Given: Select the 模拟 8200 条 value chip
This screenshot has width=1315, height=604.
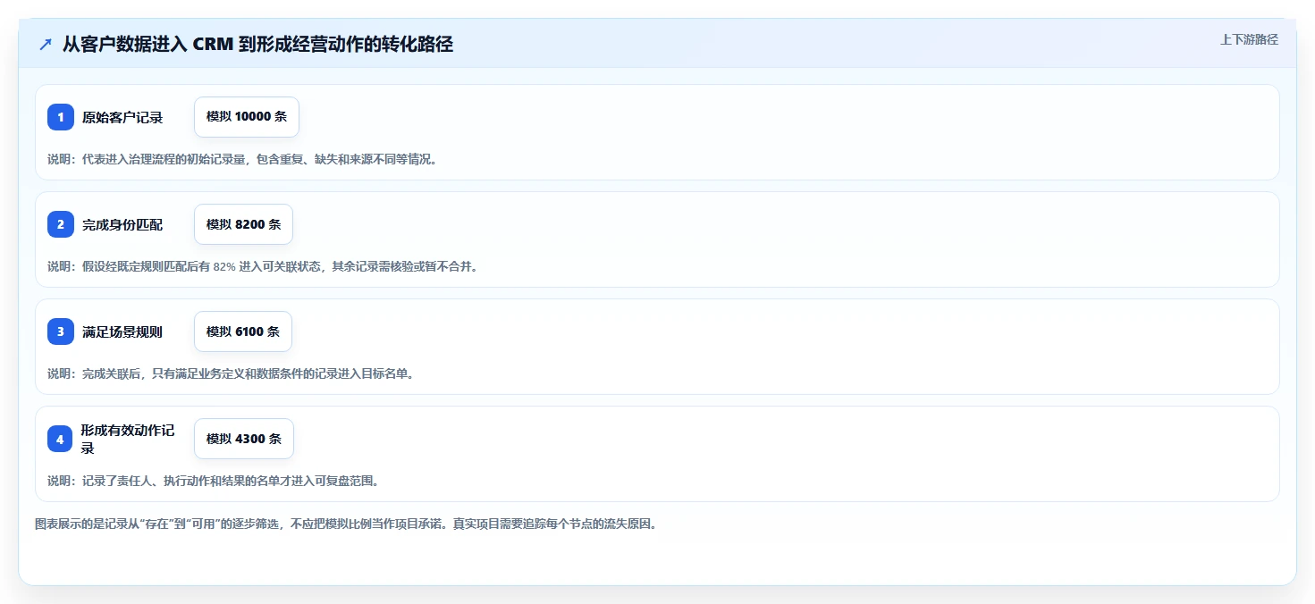Looking at the screenshot, I should (x=243, y=224).
